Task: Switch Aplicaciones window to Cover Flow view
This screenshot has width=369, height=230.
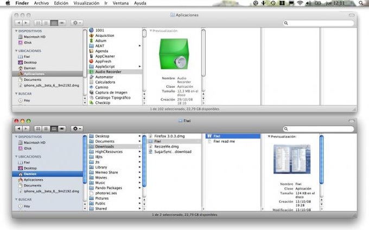Action: tap(62, 23)
